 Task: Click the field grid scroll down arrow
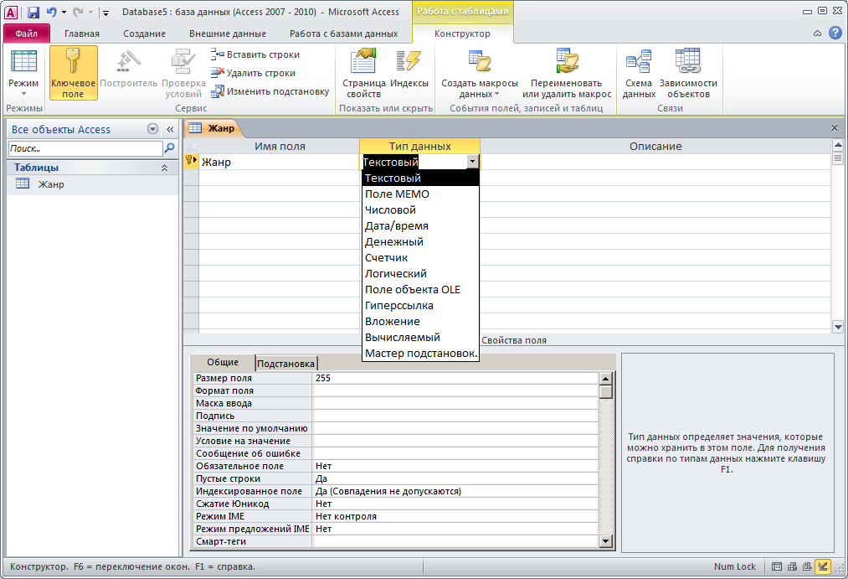click(838, 326)
